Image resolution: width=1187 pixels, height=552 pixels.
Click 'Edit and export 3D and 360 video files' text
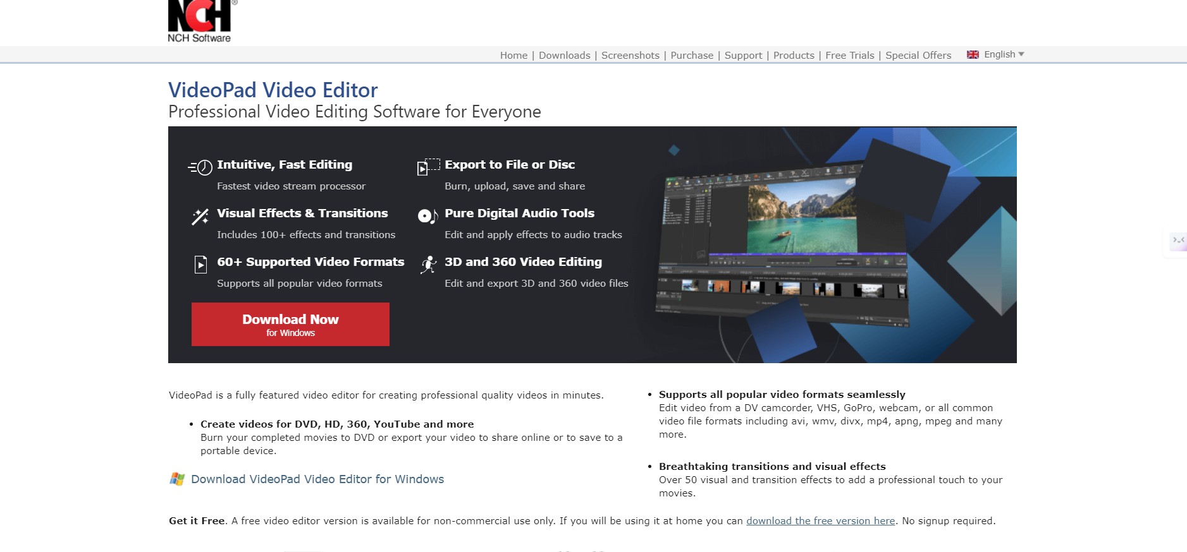click(536, 284)
